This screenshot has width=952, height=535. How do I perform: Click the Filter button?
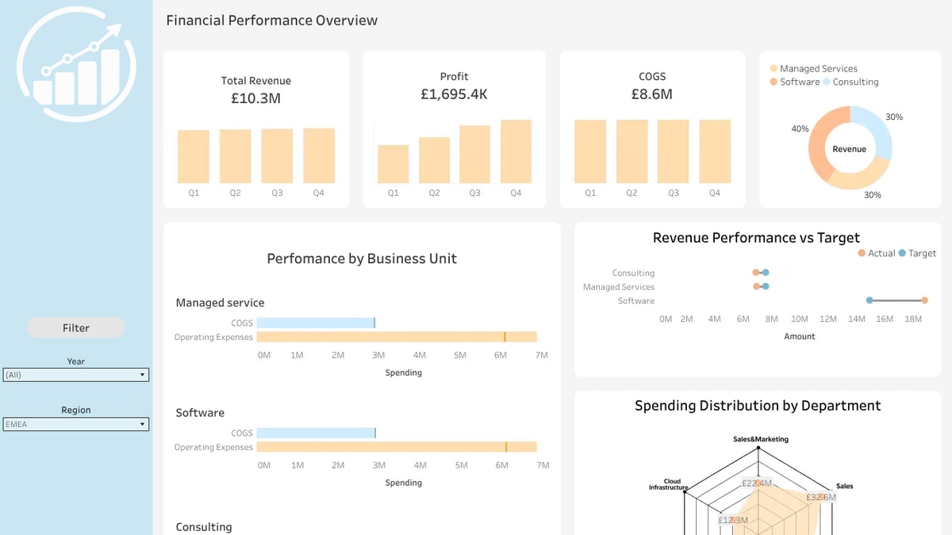[76, 327]
